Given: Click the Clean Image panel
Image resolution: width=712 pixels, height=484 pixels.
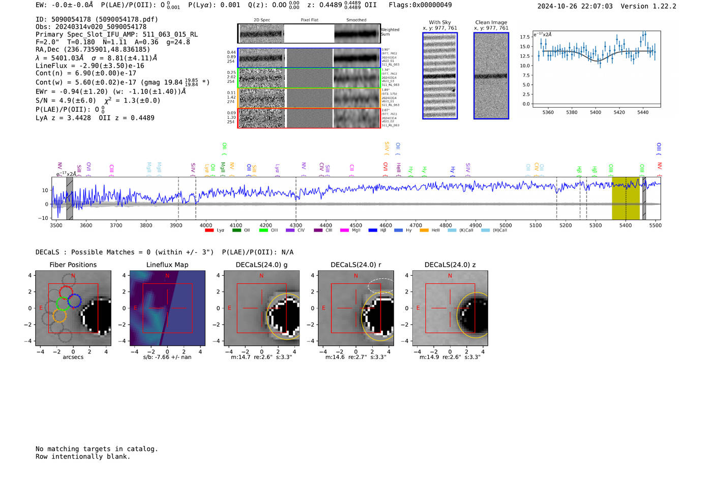Looking at the screenshot, I should 491,76.
